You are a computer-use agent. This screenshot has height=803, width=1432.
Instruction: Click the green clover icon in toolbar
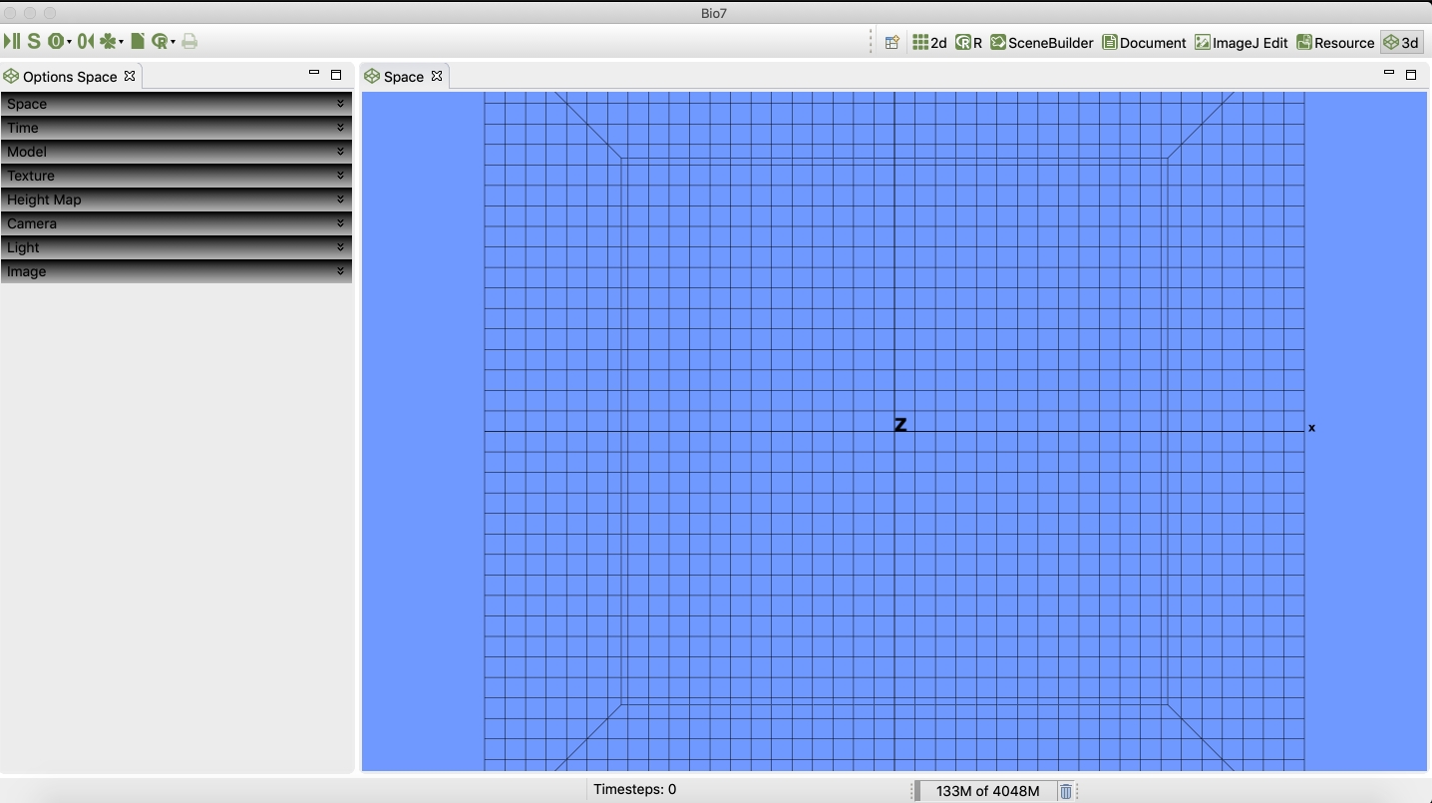pyautogui.click(x=107, y=41)
